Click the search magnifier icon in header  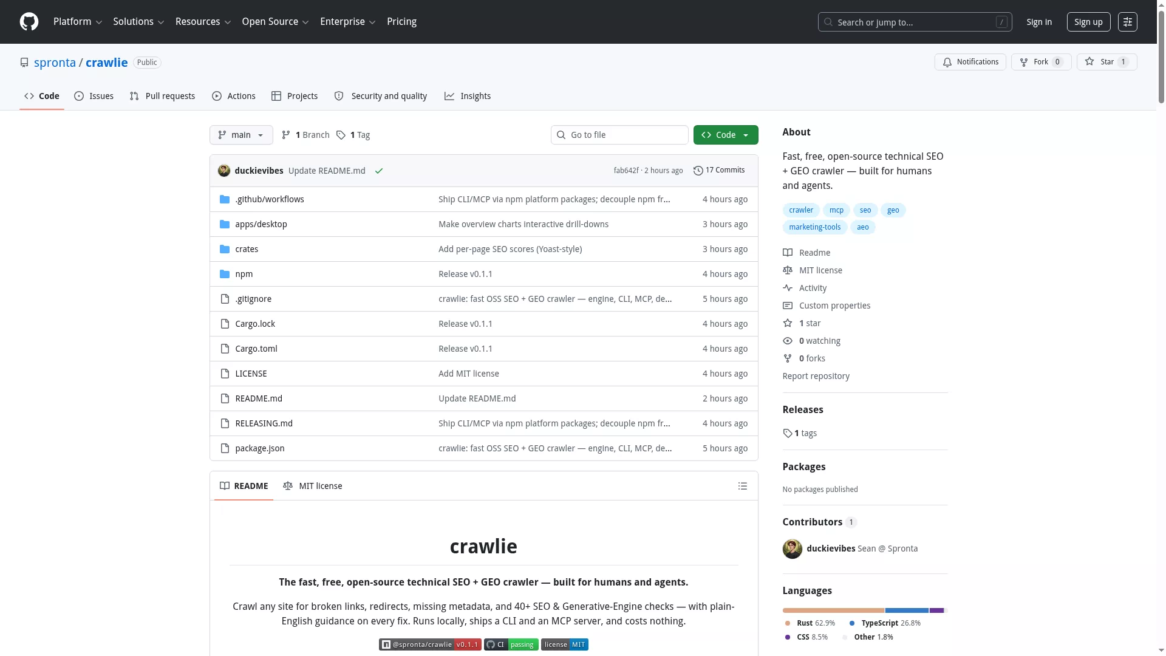coord(828,22)
